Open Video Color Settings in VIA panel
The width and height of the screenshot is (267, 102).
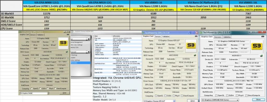point(76,45)
